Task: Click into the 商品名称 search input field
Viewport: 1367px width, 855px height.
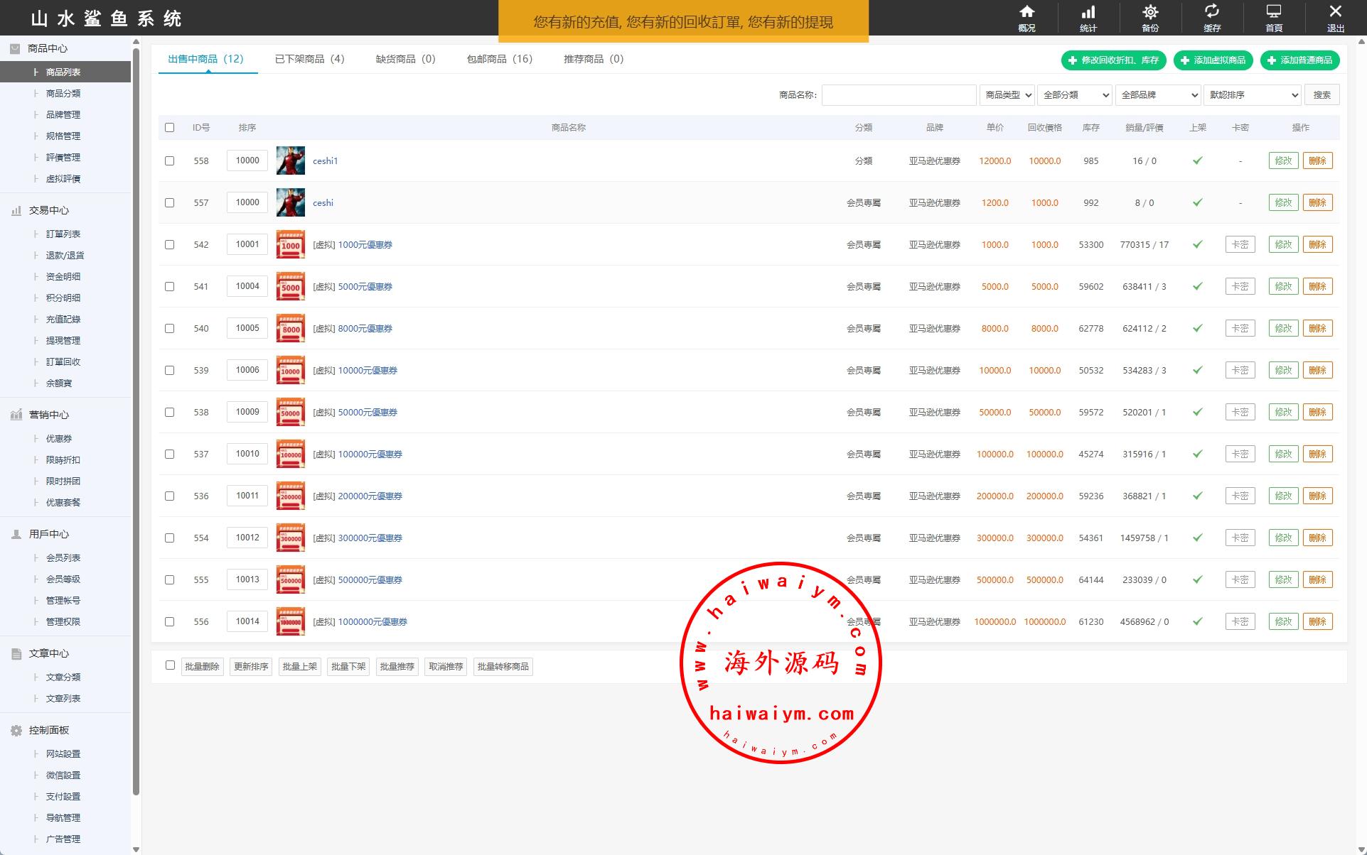Action: [x=899, y=95]
